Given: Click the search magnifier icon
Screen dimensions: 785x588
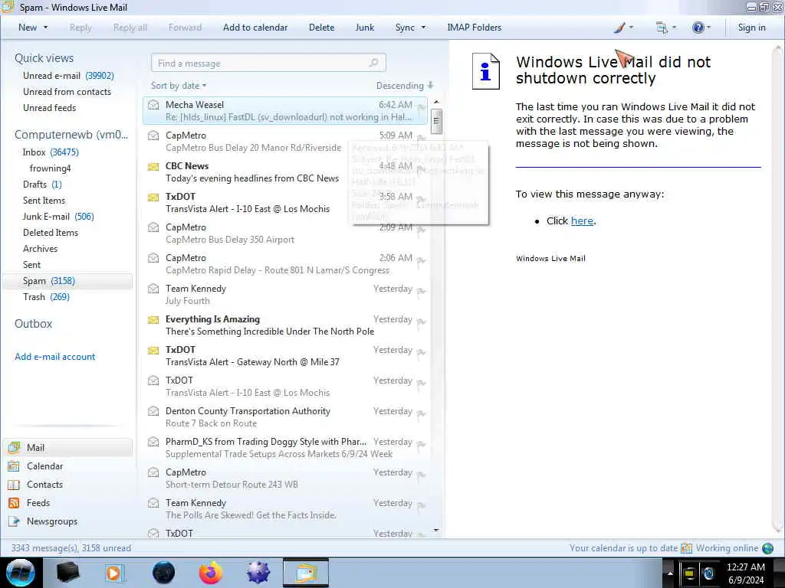Looking at the screenshot, I should coord(374,63).
